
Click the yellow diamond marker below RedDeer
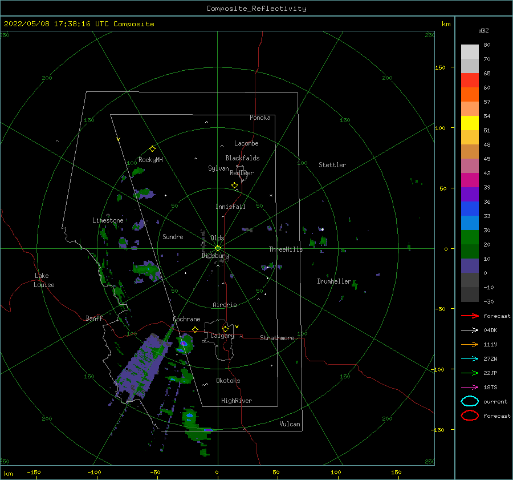tap(235, 185)
